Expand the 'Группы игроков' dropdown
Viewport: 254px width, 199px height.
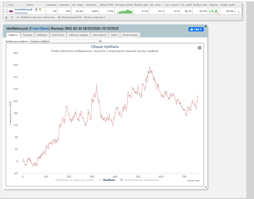click(94, 17)
